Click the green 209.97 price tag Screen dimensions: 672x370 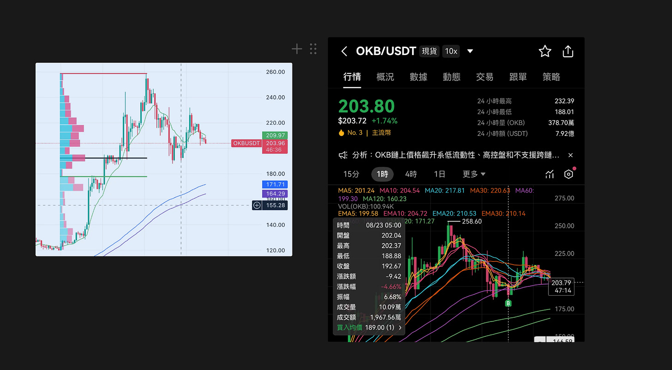(x=275, y=135)
